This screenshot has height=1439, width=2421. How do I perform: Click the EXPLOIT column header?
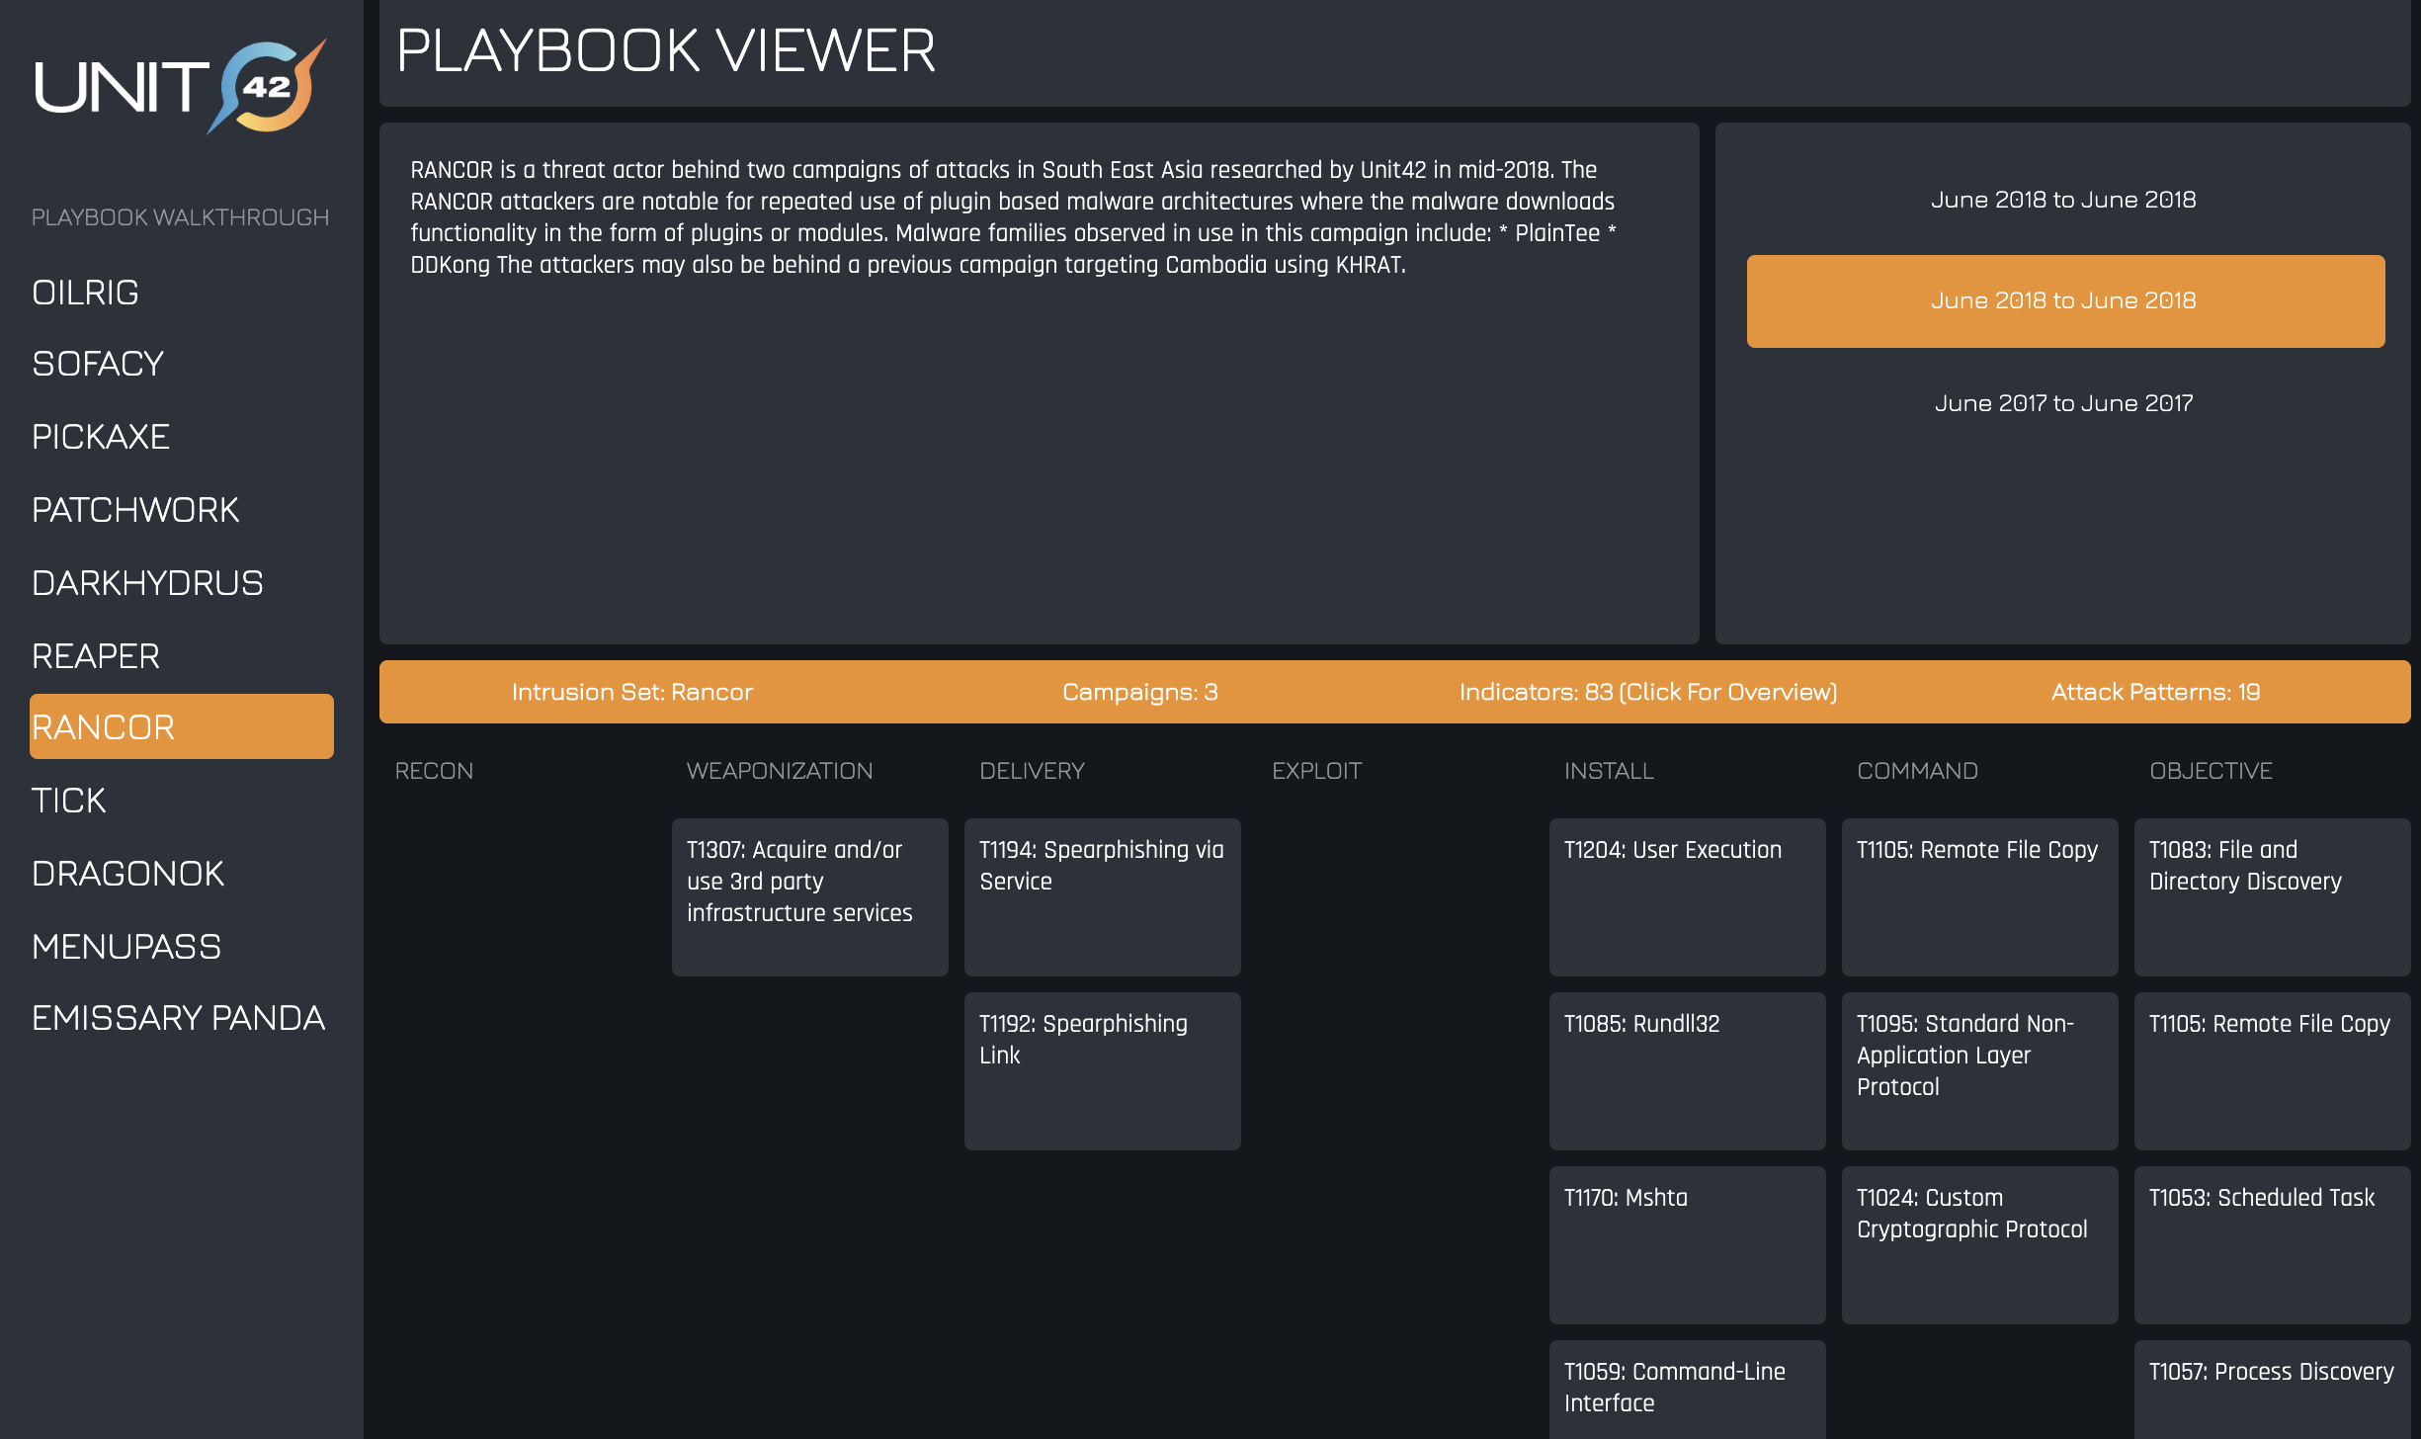click(x=1316, y=771)
